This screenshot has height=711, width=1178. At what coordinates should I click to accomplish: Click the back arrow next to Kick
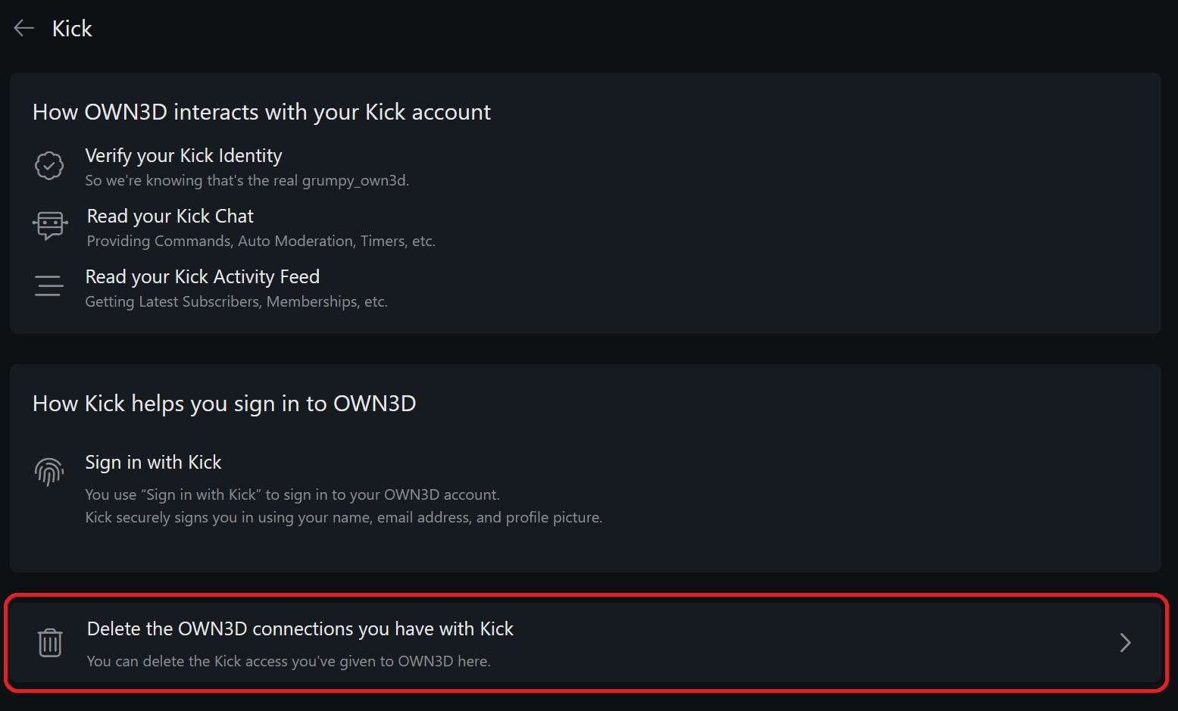click(24, 29)
